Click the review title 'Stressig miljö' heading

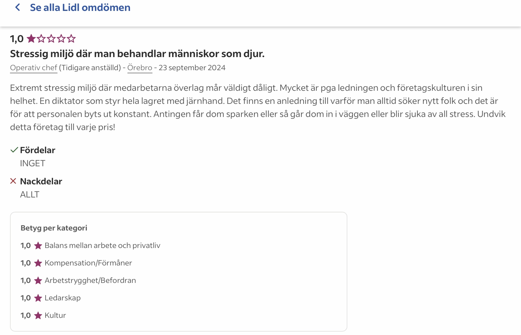(x=137, y=54)
